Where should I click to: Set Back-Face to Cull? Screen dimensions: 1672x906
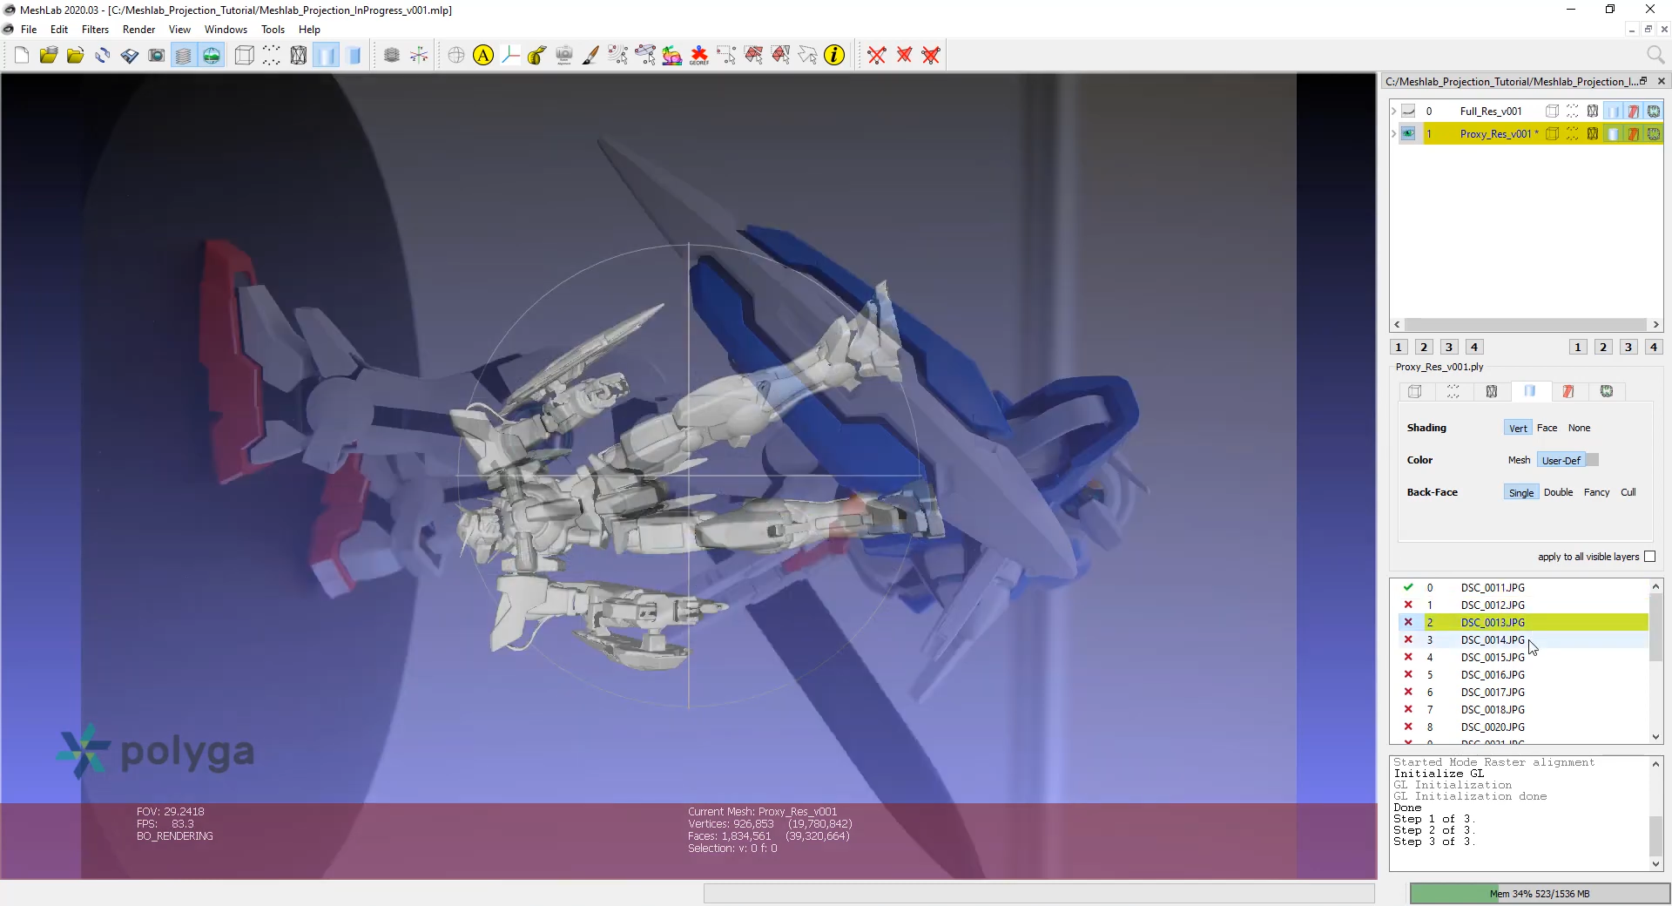(1628, 492)
